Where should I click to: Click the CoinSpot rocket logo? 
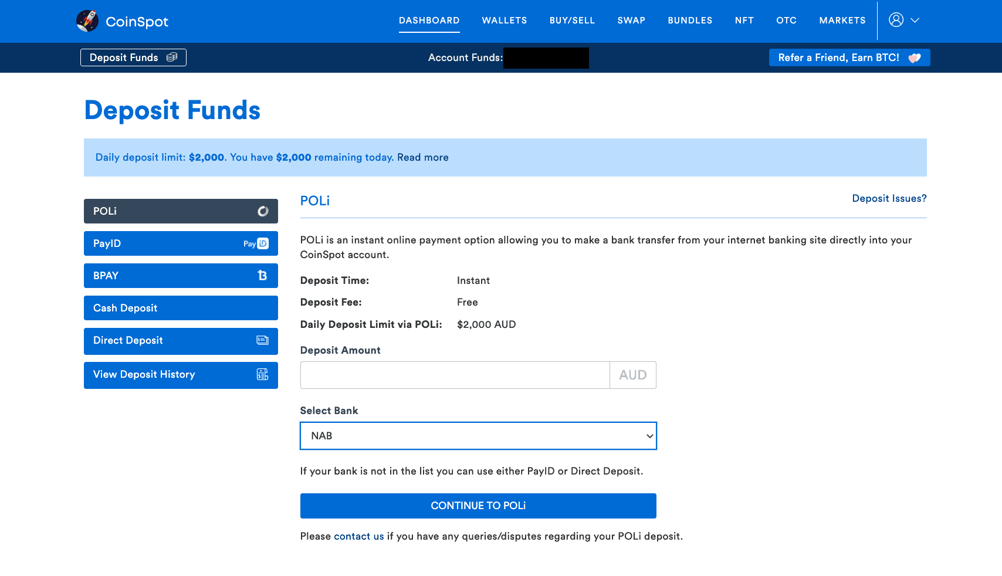pos(89,20)
